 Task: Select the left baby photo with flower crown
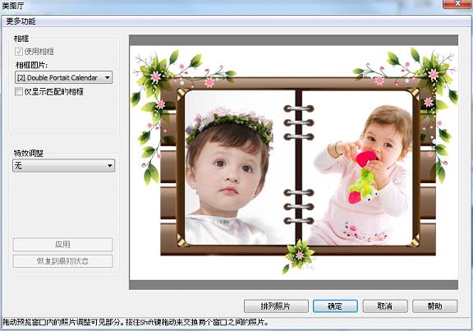239,168
